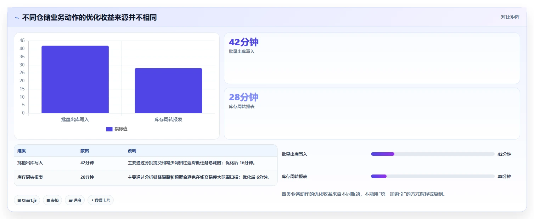
Task: Click the 库存周转报表 bar in chart
Action: (x=168, y=90)
